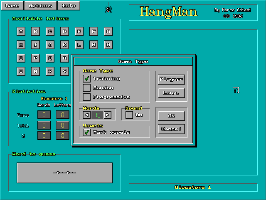Click the percent Words counter
The width and height of the screenshot is (266, 200).
(44, 135)
